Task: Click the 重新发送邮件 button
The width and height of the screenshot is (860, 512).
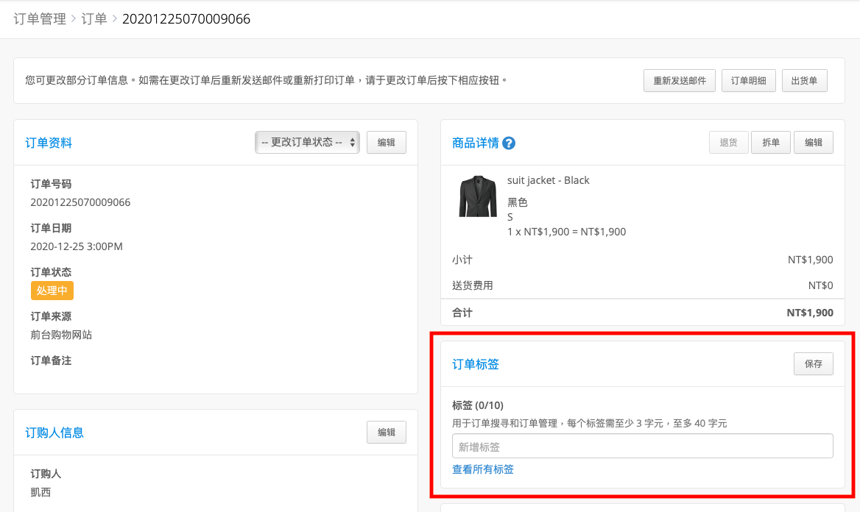Action: (679, 81)
